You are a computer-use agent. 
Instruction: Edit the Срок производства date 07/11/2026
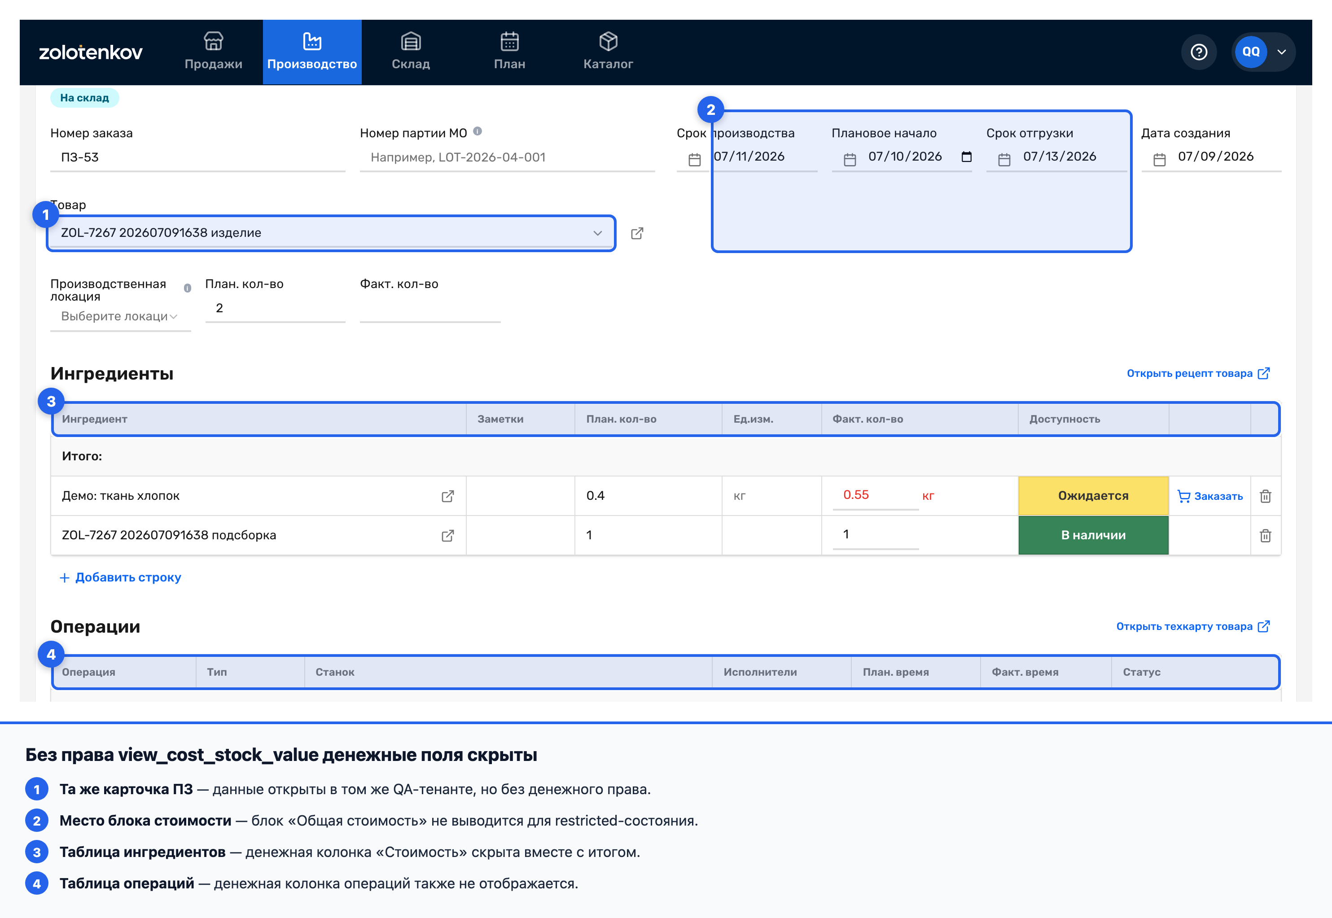(x=749, y=157)
